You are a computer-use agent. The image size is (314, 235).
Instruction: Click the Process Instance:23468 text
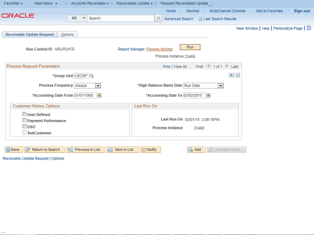[175, 57]
